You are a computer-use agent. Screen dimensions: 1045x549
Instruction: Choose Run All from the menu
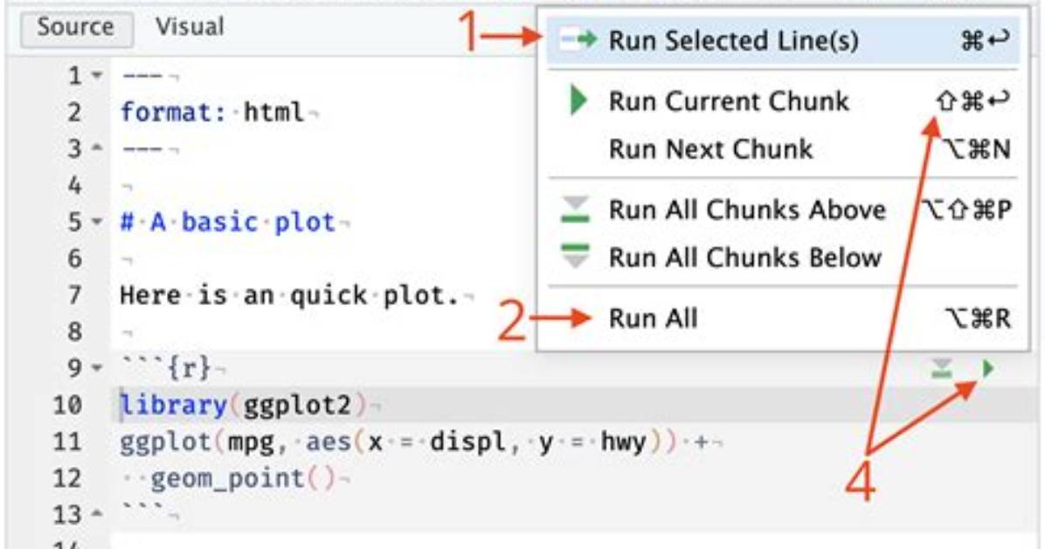coord(784,318)
